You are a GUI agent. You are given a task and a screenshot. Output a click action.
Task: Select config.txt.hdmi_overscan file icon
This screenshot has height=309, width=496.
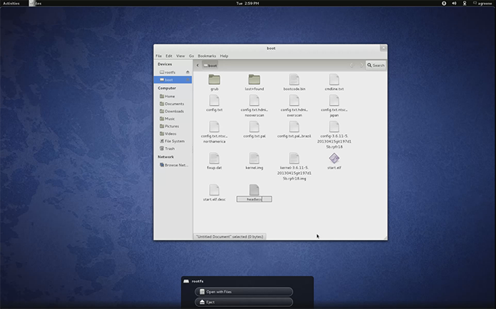pyautogui.click(x=294, y=101)
